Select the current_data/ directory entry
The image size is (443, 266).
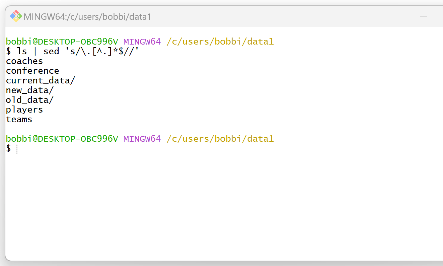click(40, 80)
